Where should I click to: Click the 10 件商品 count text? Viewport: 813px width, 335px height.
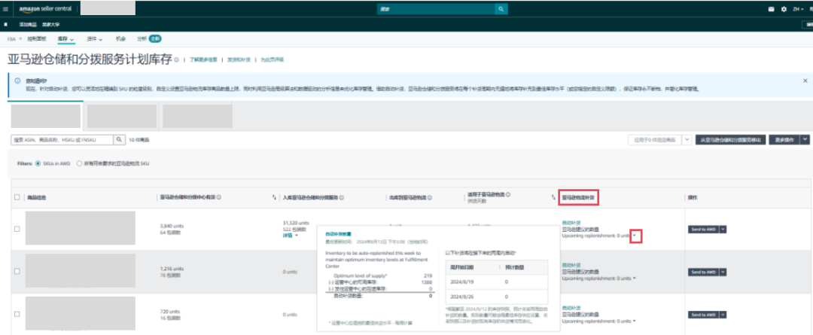point(139,140)
